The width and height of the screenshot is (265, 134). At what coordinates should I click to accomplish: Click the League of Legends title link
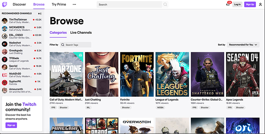tap(167, 100)
